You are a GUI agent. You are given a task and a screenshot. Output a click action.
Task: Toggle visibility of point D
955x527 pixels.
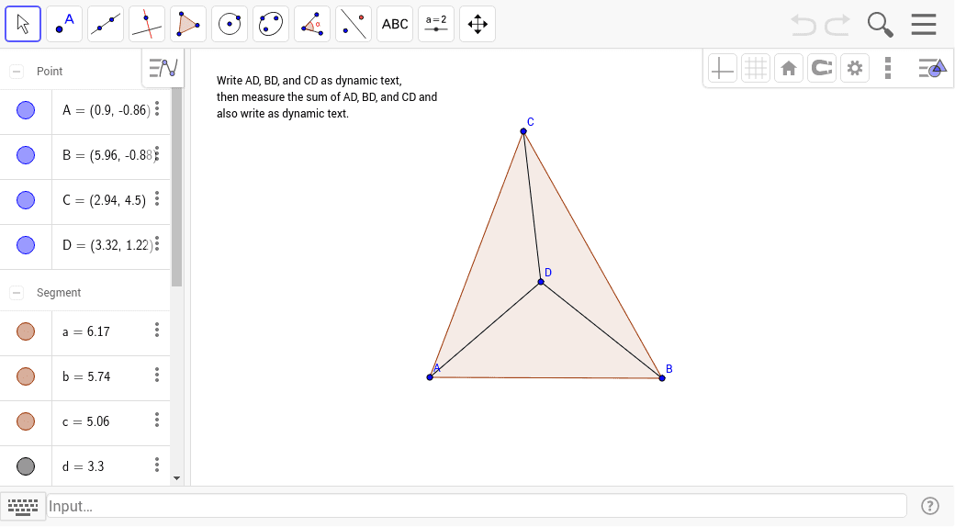pyautogui.click(x=26, y=245)
